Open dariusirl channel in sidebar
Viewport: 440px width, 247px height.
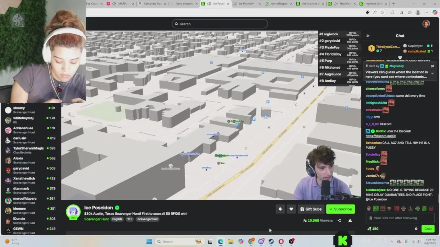pyautogui.click(x=31, y=140)
